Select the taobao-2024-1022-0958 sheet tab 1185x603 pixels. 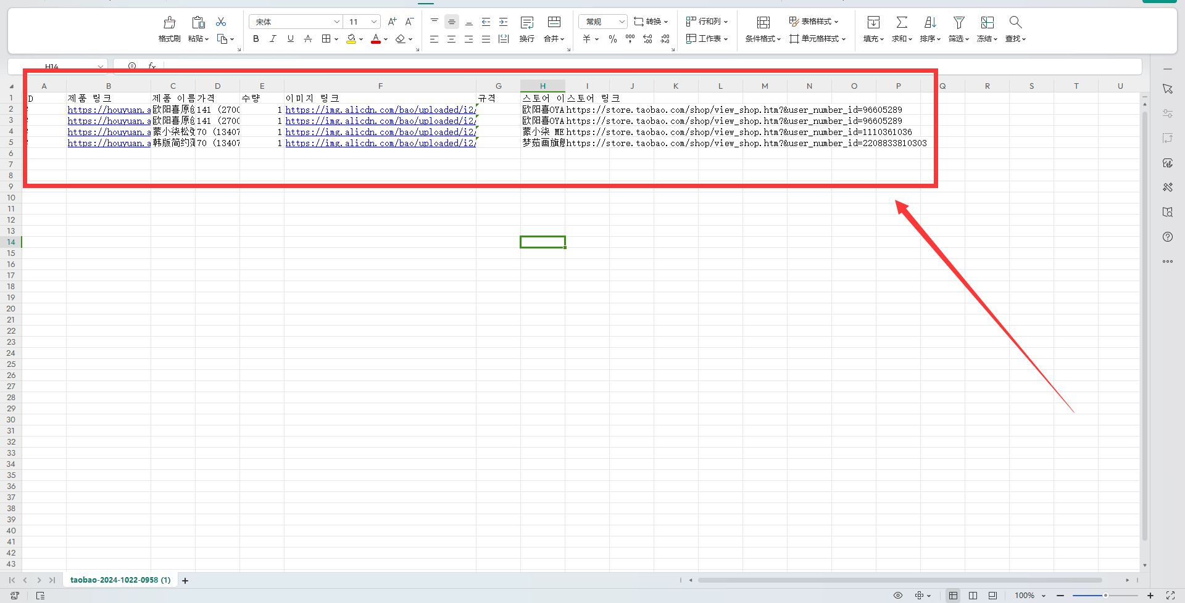point(120,580)
